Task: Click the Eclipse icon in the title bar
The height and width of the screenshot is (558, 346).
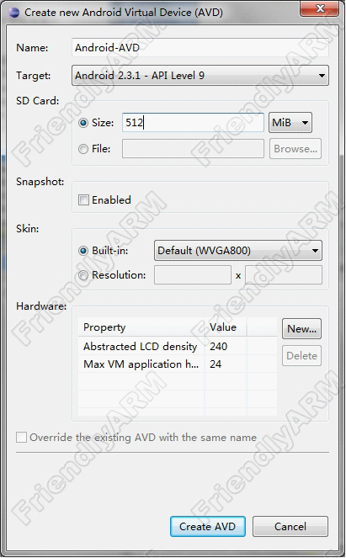Action: click(13, 13)
